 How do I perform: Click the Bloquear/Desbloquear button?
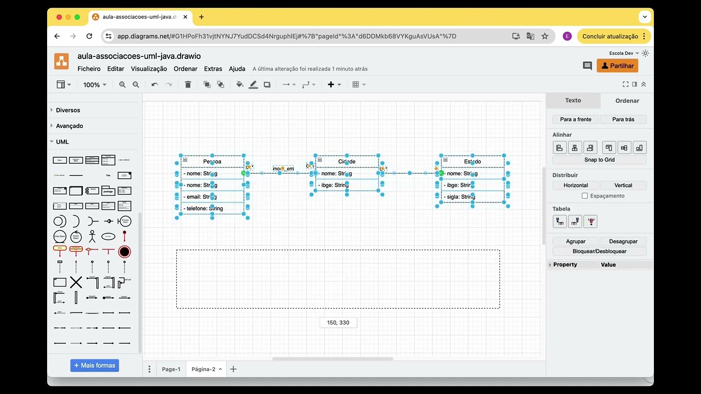tap(600, 251)
